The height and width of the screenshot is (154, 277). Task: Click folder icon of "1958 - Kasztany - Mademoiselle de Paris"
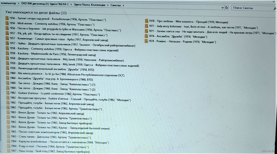[x=7, y=53]
